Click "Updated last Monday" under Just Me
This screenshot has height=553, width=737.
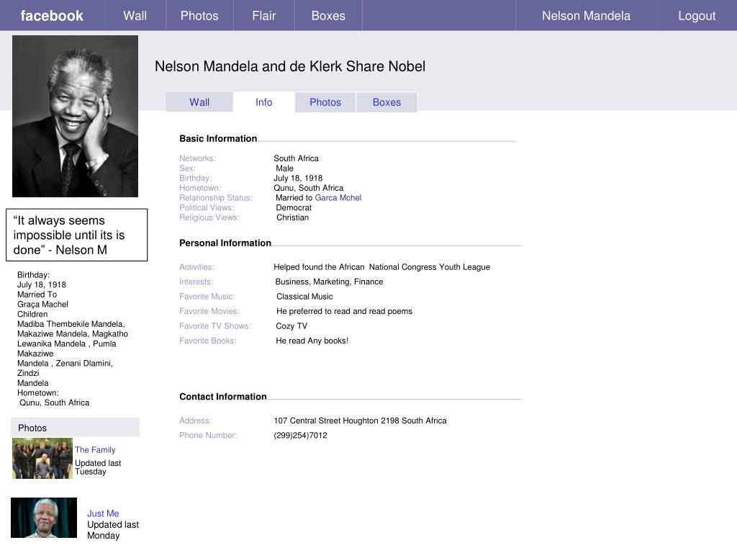click(x=113, y=530)
